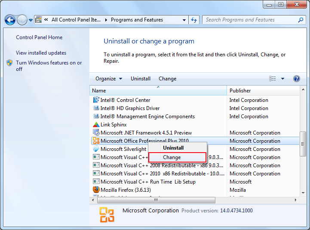Click Intel Corporation publisher of Control Center
This screenshot has width=310, height=230.
[249, 100]
